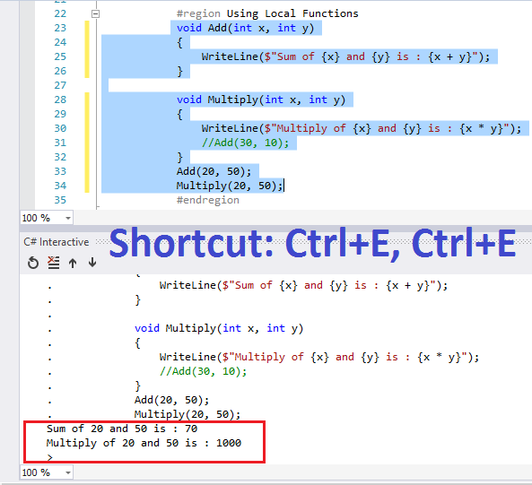The image size is (532, 485).
Task: Click the Multiply WriteLine statement in the editor
Action: pyautogui.click(x=362, y=128)
